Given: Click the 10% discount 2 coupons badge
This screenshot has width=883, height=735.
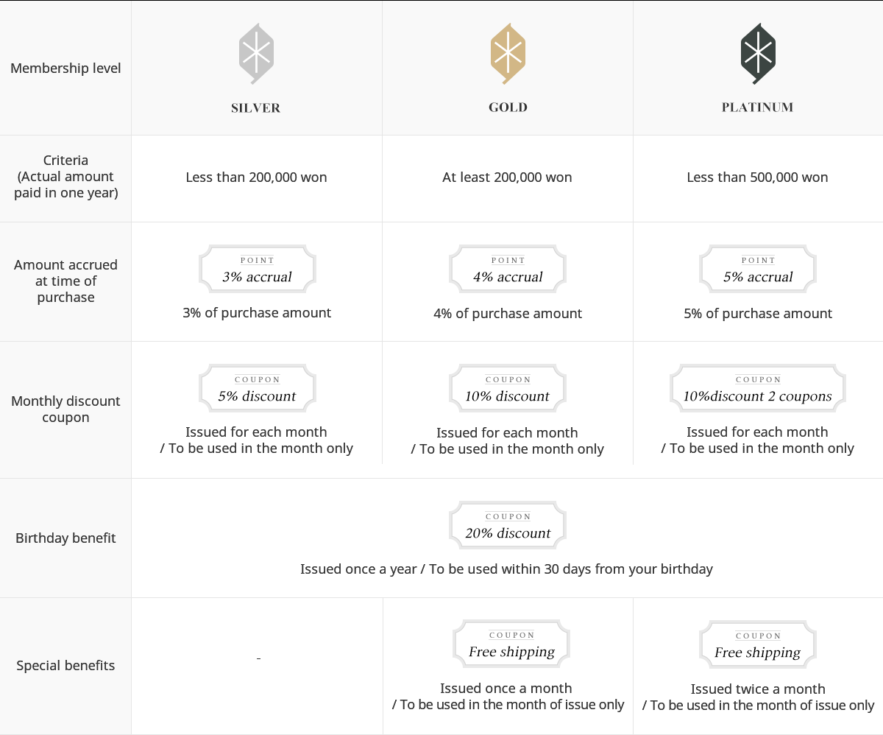Looking at the screenshot, I should (x=758, y=389).
